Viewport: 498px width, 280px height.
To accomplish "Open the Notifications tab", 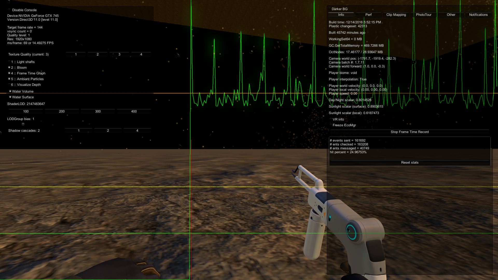I will [x=479, y=15].
